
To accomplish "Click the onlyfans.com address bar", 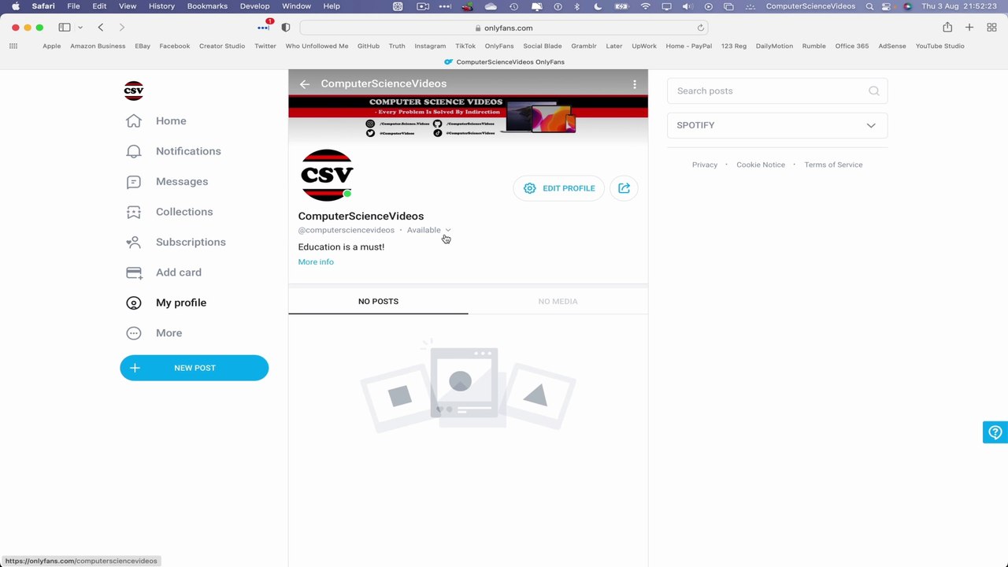I will 504,28.
